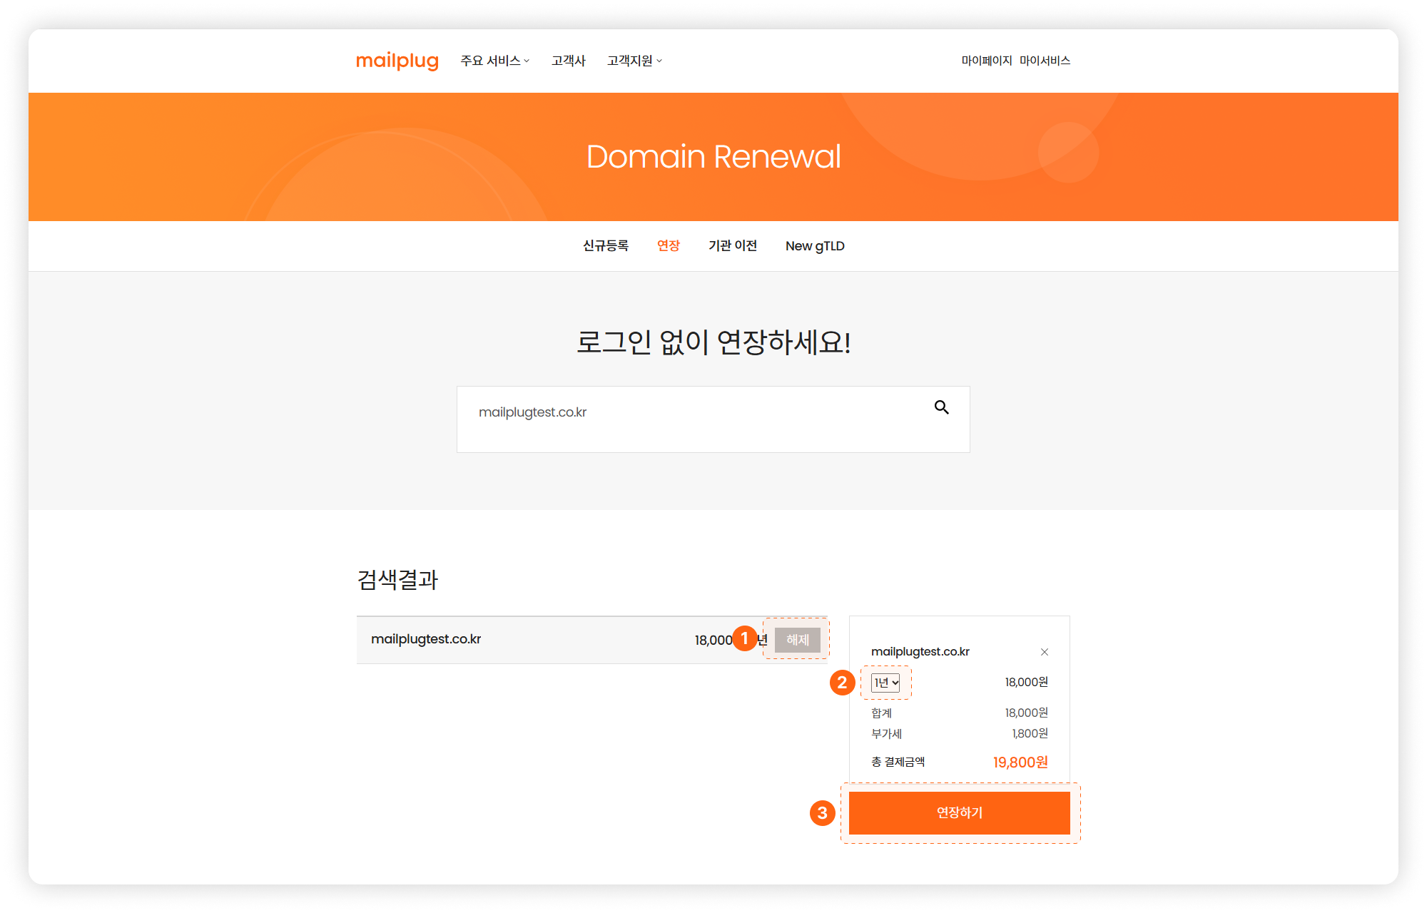The image size is (1427, 913).
Task: Select the 연장 tab
Action: pyautogui.click(x=669, y=245)
